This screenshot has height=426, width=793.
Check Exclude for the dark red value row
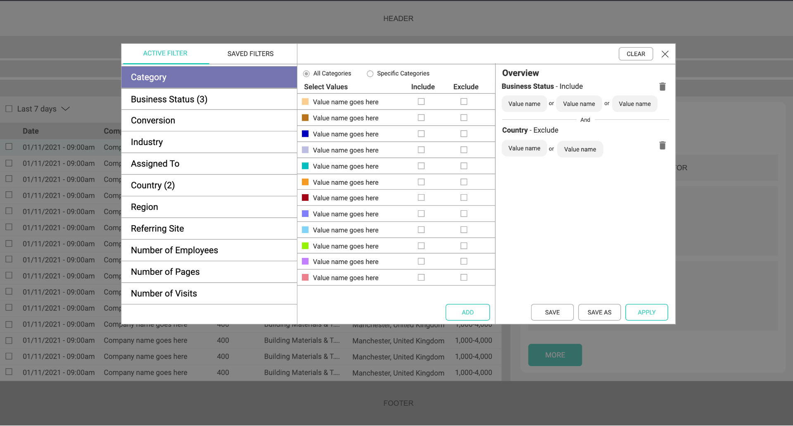pos(464,198)
